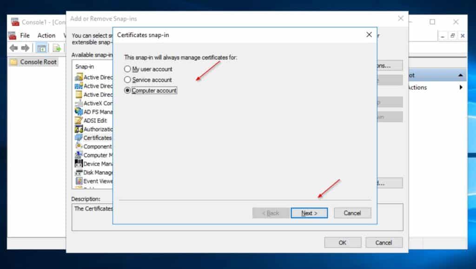
Task: Restore the inner console child window
Action: coord(453,36)
